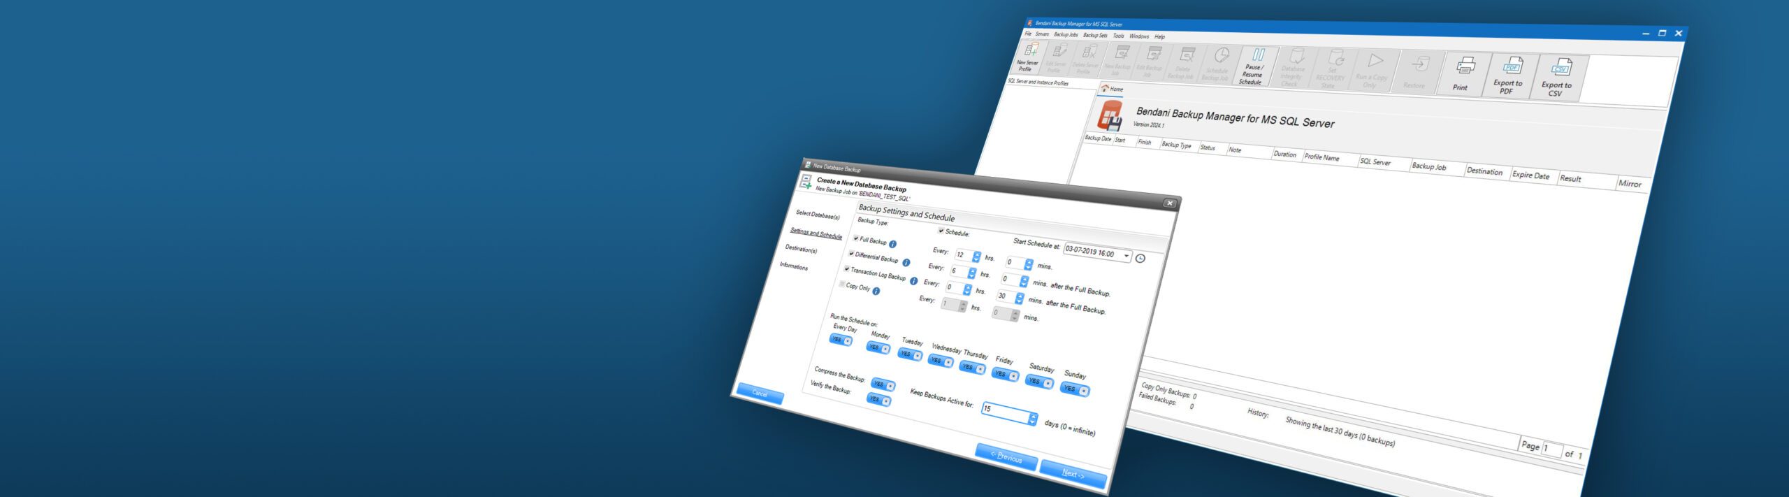
Task: Toggle the Monday schedule switch
Action: 878,348
